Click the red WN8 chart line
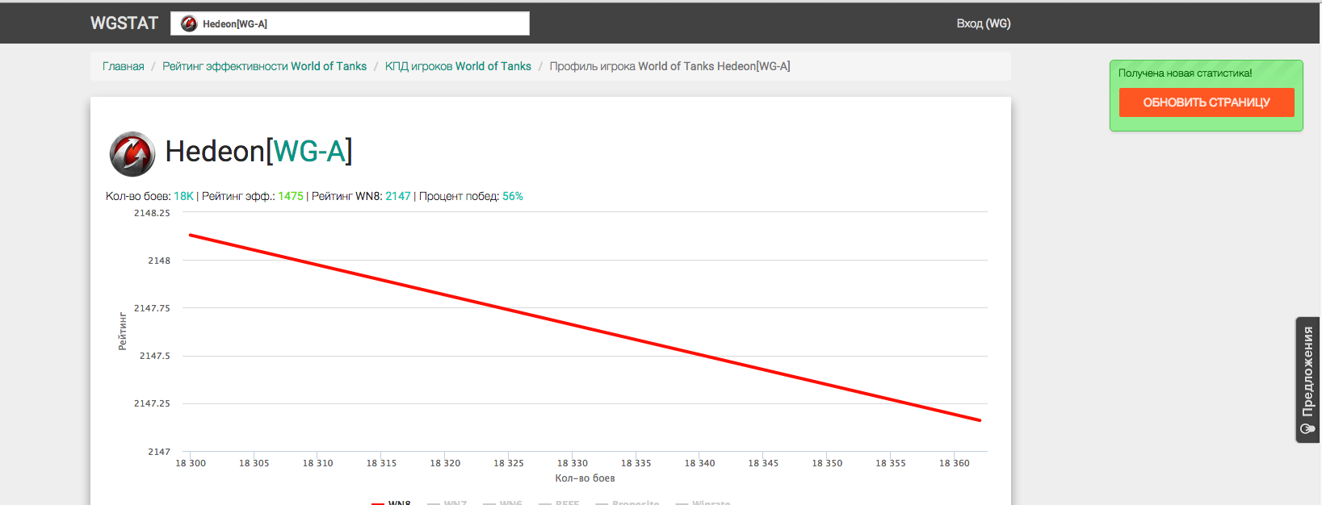Screen dimensions: 1322x505 [585, 328]
